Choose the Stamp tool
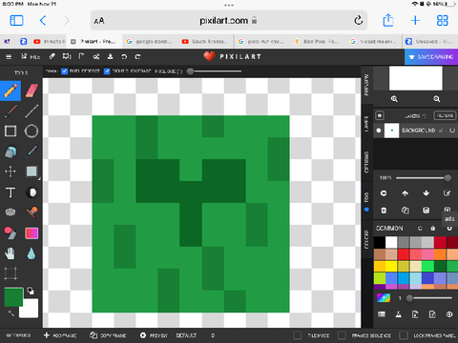Screen dimensions: 458x343 coord(31,212)
